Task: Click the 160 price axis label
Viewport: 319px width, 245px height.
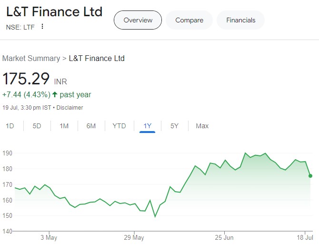Action: tap(7, 200)
